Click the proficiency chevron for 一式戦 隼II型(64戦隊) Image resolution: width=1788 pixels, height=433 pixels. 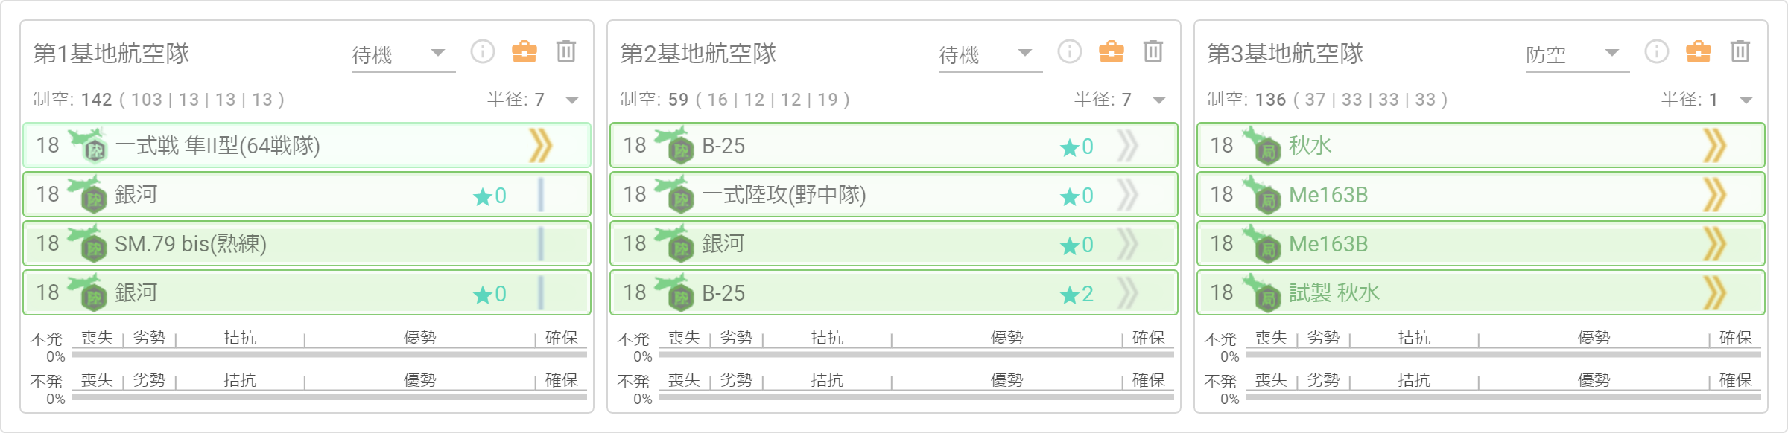[541, 145]
